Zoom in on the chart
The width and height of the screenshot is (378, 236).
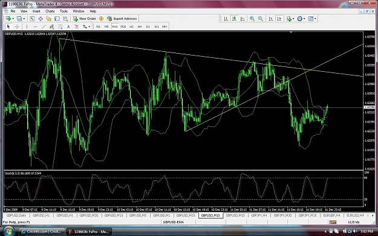click(252, 19)
